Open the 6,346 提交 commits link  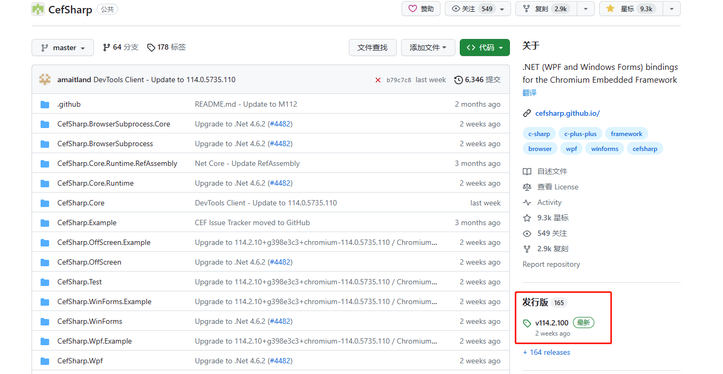click(477, 80)
